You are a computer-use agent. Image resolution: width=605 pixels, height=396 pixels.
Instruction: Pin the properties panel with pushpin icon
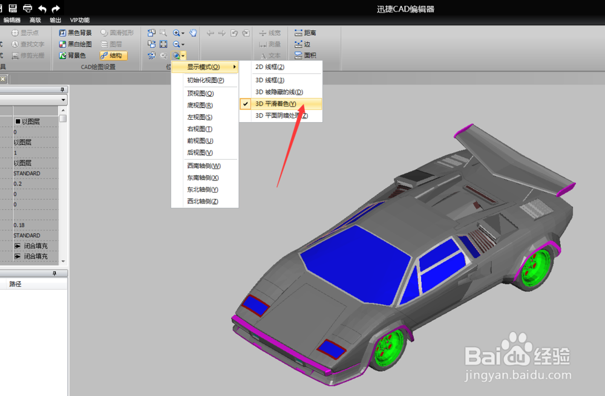62,89
